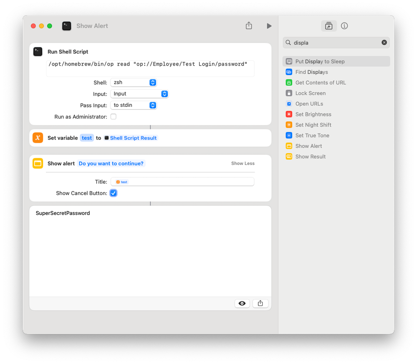Select Lock Screen action
The width and height of the screenshot is (417, 364).
coord(336,93)
